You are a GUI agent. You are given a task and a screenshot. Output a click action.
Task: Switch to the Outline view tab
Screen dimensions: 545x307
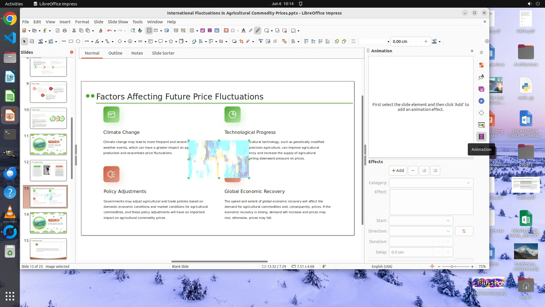coord(115,53)
